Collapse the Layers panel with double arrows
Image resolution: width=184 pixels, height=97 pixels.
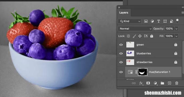click(x=183, y=7)
